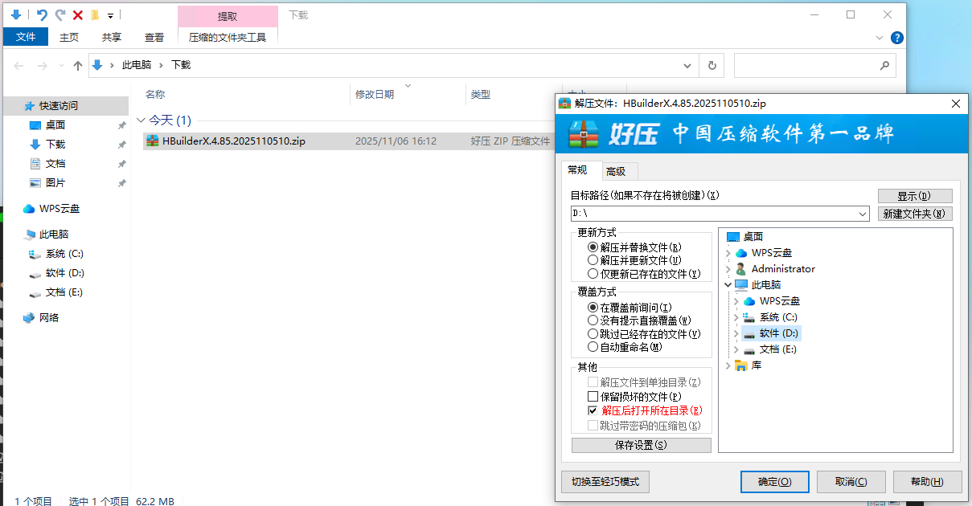Open the 查看 ribbon tab
The width and height of the screenshot is (972, 506).
(154, 37)
